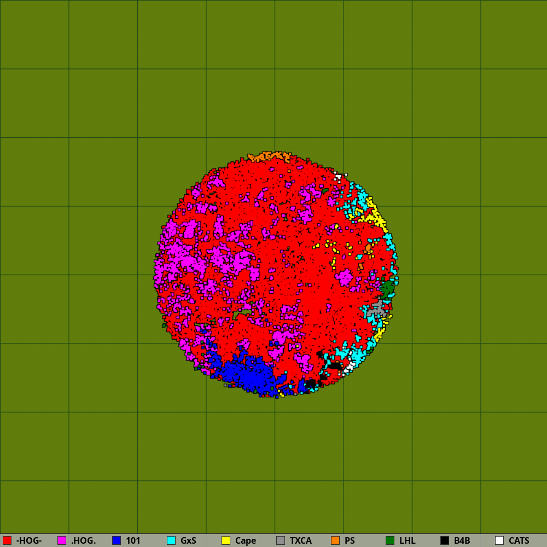Click the white CATS color swatch

click(499, 540)
